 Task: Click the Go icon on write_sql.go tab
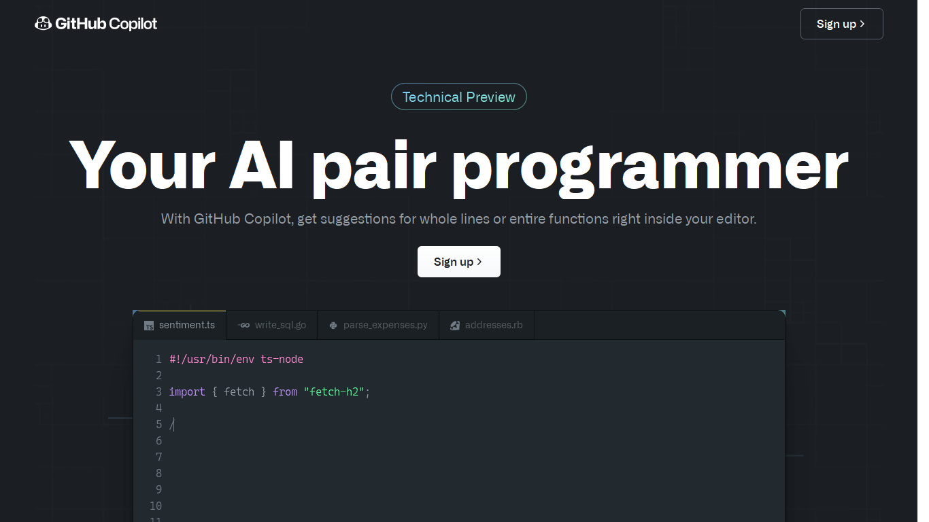243,326
